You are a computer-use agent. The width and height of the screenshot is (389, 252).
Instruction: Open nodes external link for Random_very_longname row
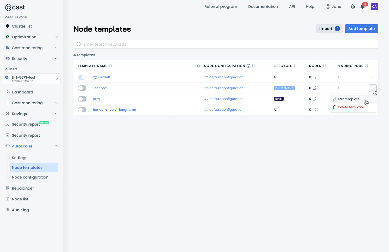(314, 110)
